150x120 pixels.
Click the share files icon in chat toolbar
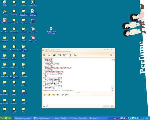tap(49, 55)
